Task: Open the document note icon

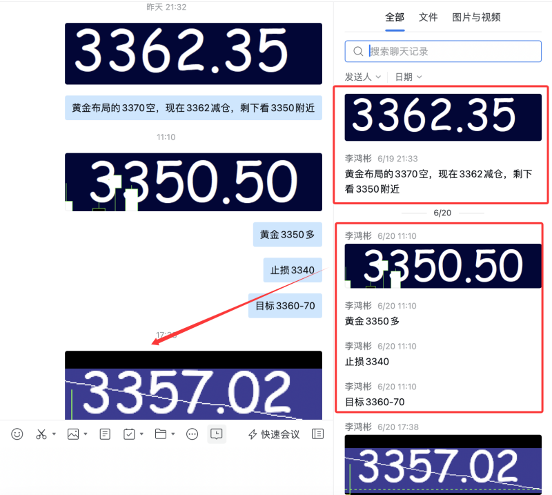Action: tap(105, 434)
